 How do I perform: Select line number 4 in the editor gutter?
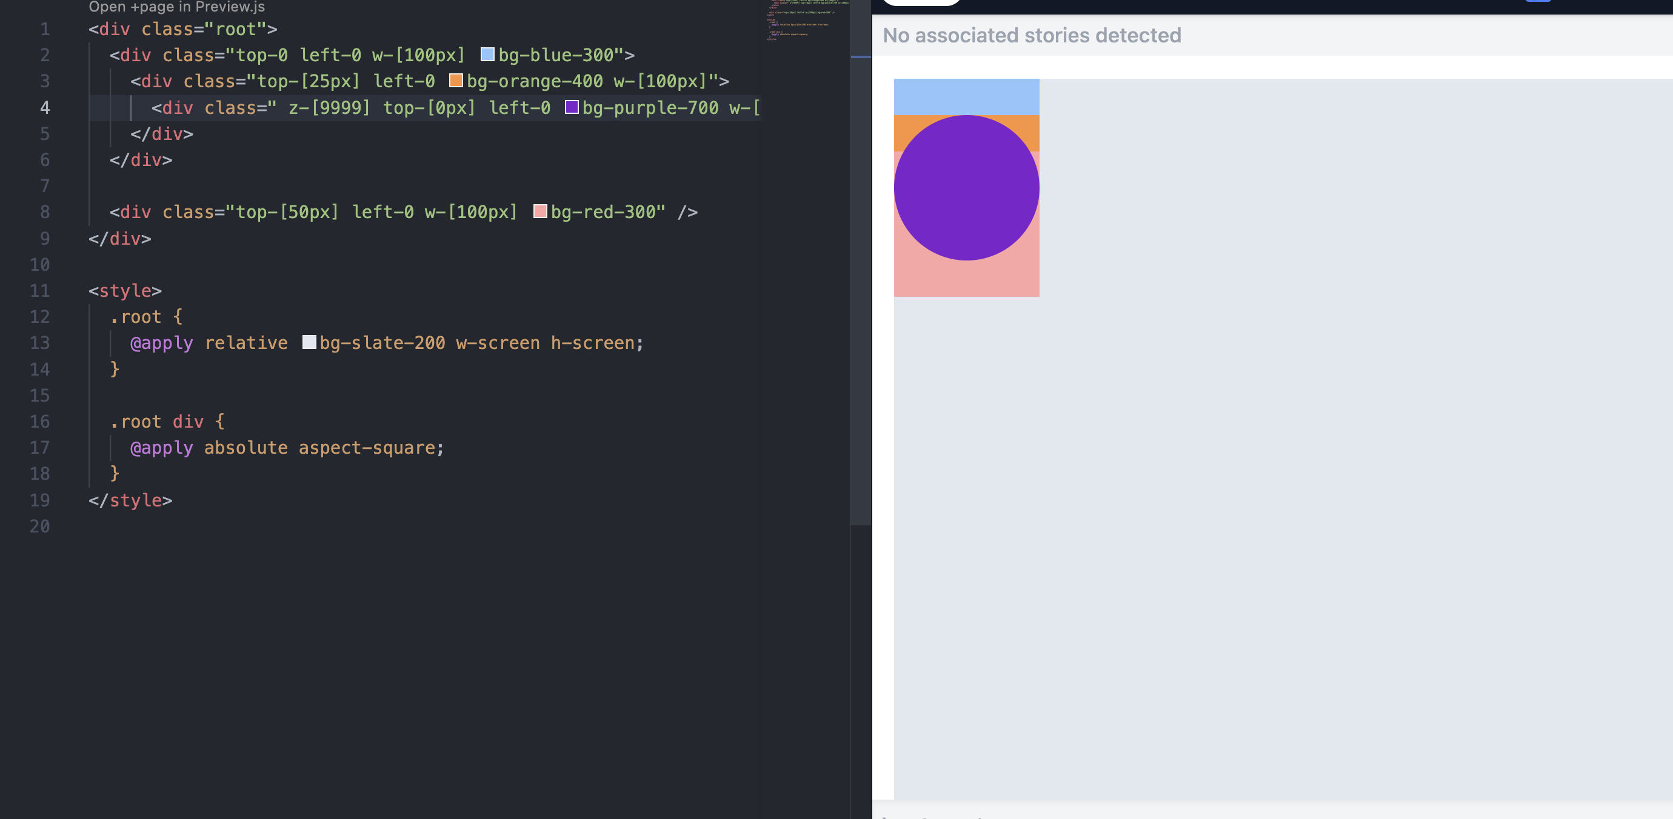point(44,108)
